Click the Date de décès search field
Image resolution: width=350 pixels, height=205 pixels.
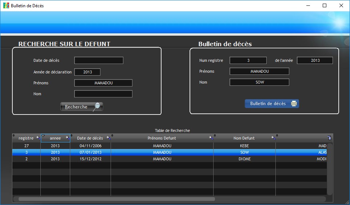(99, 60)
